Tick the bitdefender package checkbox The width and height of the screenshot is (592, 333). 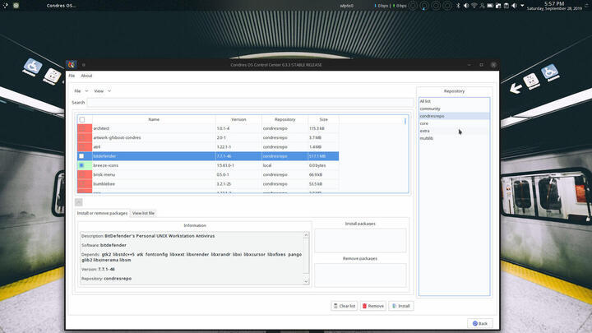coord(81,156)
